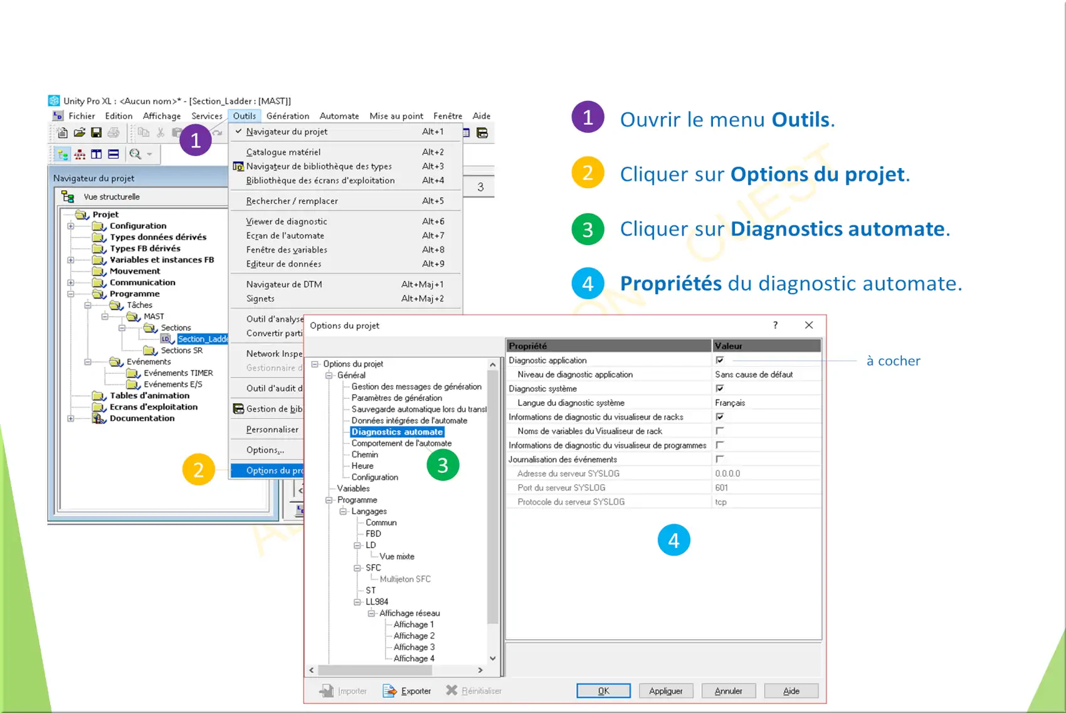Click the Appliquer button
The image size is (1066, 713).
pos(666,691)
